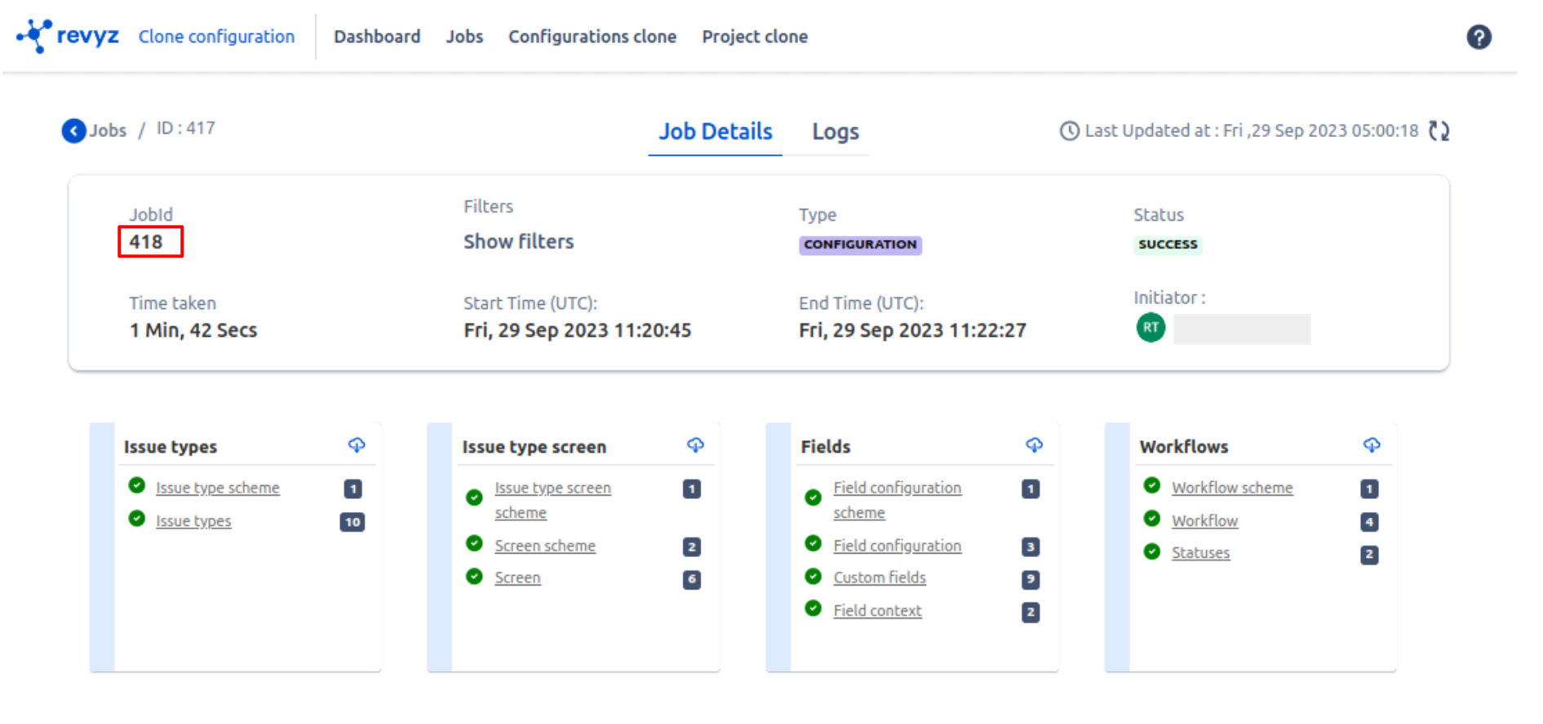
Task: Open the Issue type scheme link
Action: pyautogui.click(x=218, y=488)
